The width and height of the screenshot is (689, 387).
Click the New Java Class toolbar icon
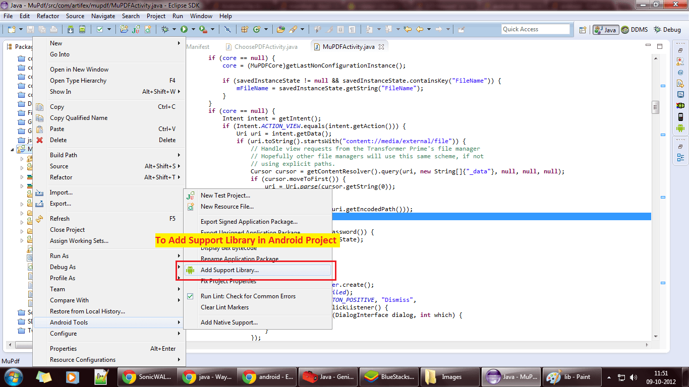(x=257, y=29)
